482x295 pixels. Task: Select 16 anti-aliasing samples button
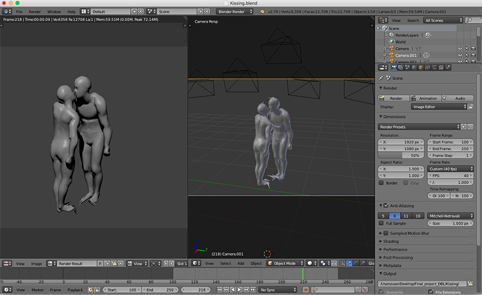pyautogui.click(x=418, y=215)
